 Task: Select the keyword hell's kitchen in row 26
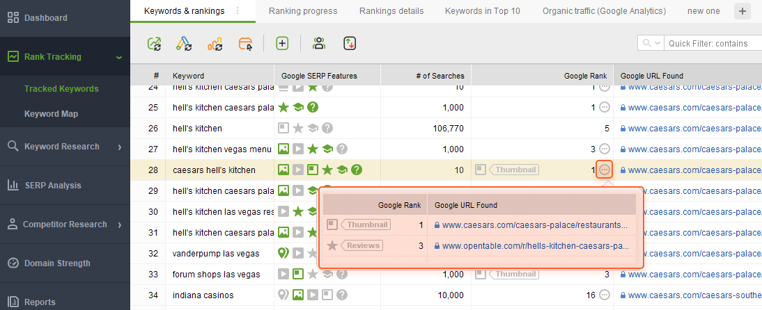pyautogui.click(x=197, y=129)
